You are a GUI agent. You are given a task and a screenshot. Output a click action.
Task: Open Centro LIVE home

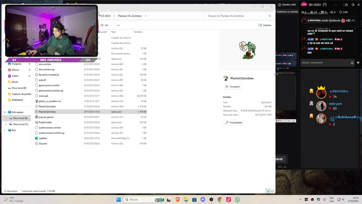click(x=287, y=5)
